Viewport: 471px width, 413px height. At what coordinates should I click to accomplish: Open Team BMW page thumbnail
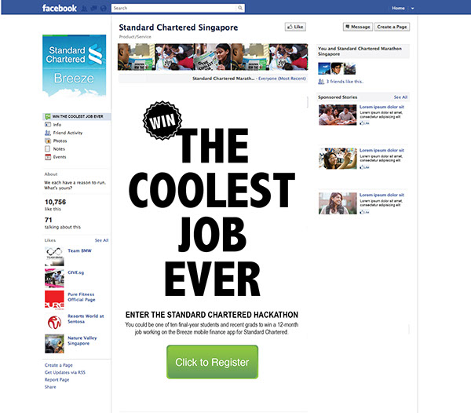(54, 257)
